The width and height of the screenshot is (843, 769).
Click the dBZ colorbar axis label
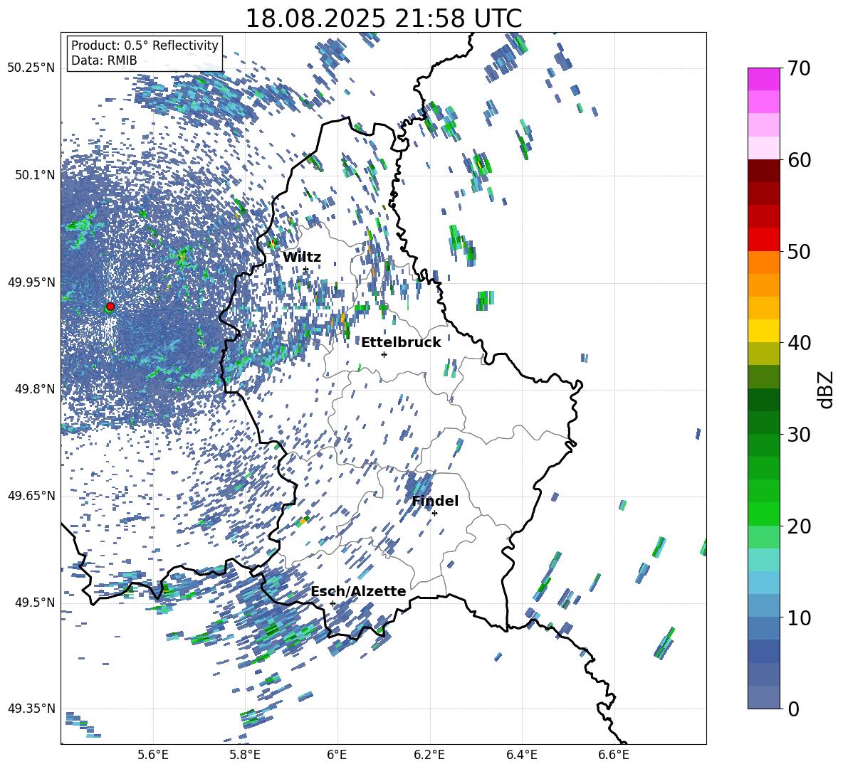coord(827,389)
